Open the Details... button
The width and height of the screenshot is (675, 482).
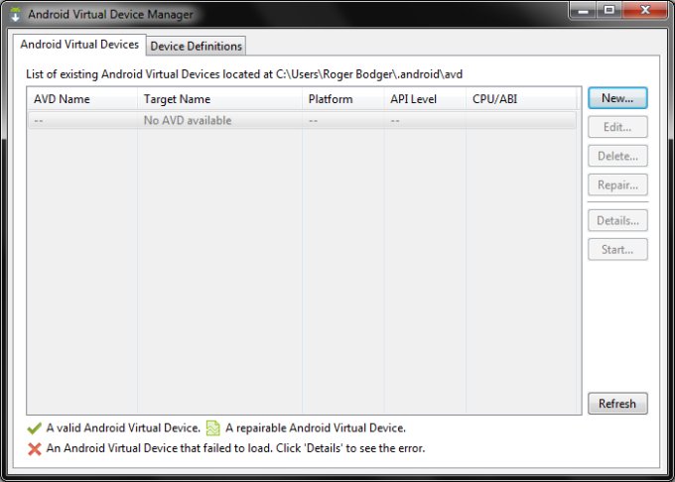pos(617,220)
